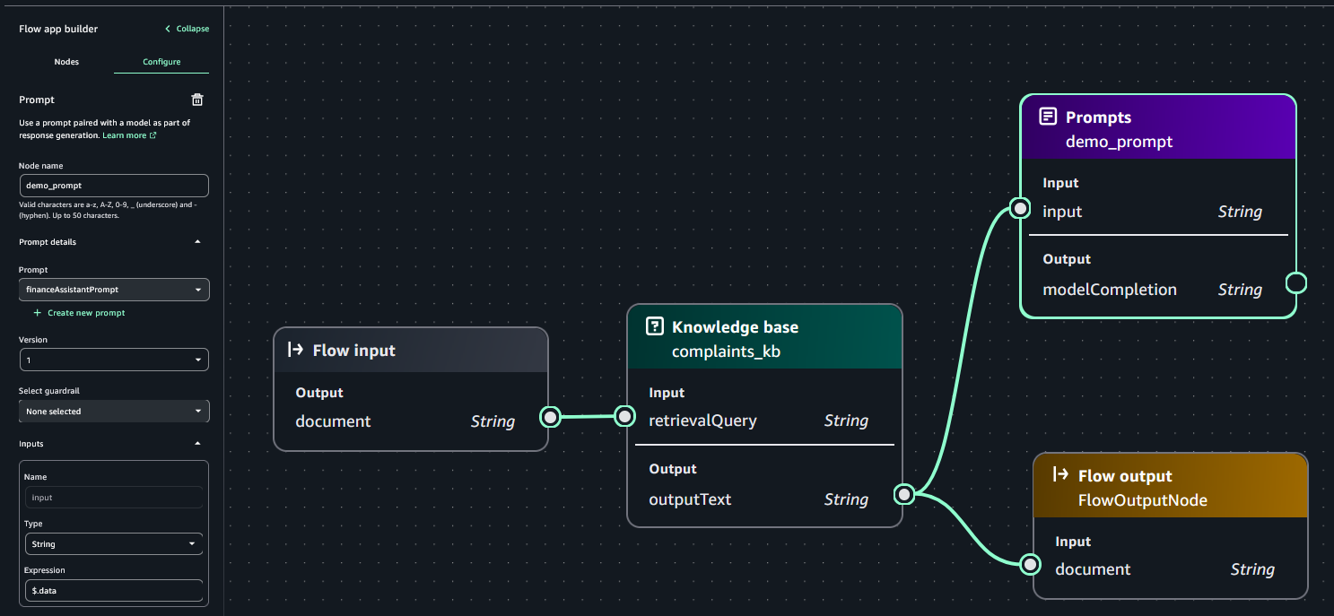Image resolution: width=1334 pixels, height=616 pixels.
Task: Click the trash icon to delete Prompt node
Action: 198,100
